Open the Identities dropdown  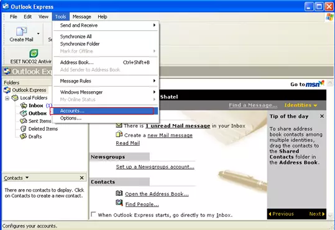point(301,105)
